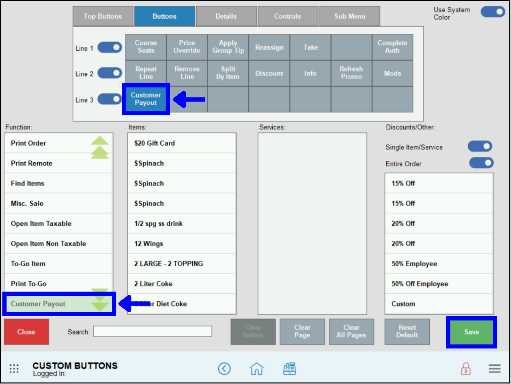The width and height of the screenshot is (511, 384).
Task: Click the back navigation arrow icon
Action: tap(225, 369)
